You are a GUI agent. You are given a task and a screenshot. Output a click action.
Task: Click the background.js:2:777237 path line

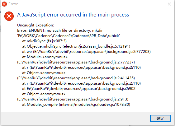(76, 62)
